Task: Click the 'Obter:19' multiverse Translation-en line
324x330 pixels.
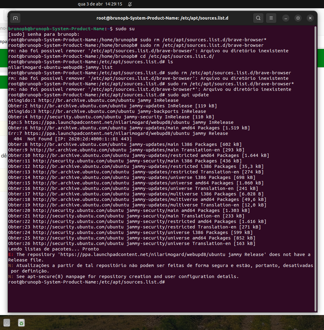Action: click(x=137, y=205)
